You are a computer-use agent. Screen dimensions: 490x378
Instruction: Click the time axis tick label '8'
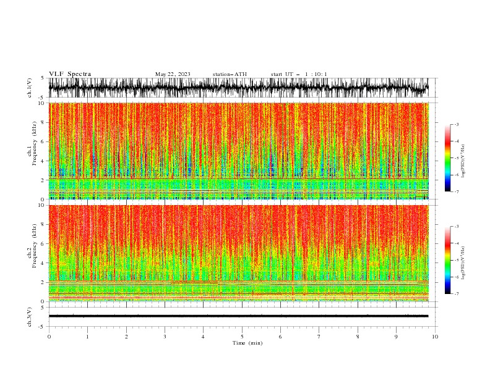coord(358,337)
